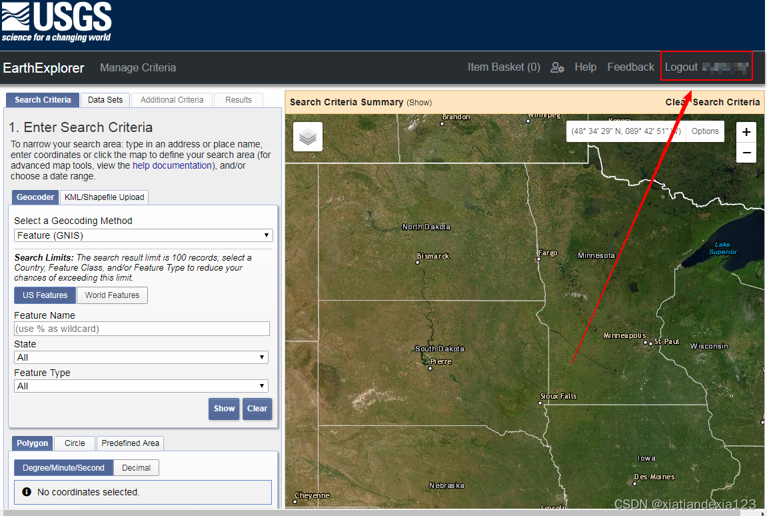The height and width of the screenshot is (516, 767).
Task: Switch to the Search Criteria tab
Action: coord(43,100)
